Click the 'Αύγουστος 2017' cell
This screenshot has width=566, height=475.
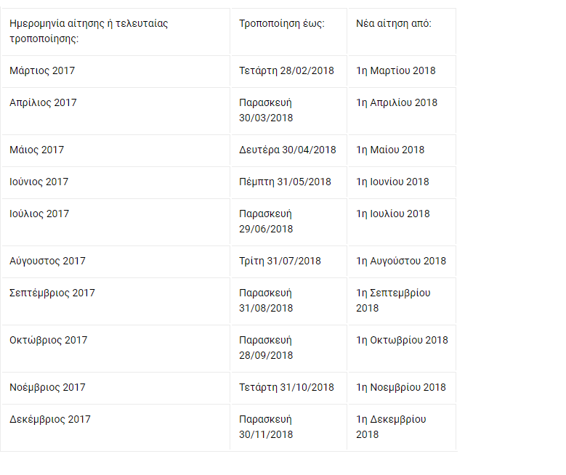48,261
